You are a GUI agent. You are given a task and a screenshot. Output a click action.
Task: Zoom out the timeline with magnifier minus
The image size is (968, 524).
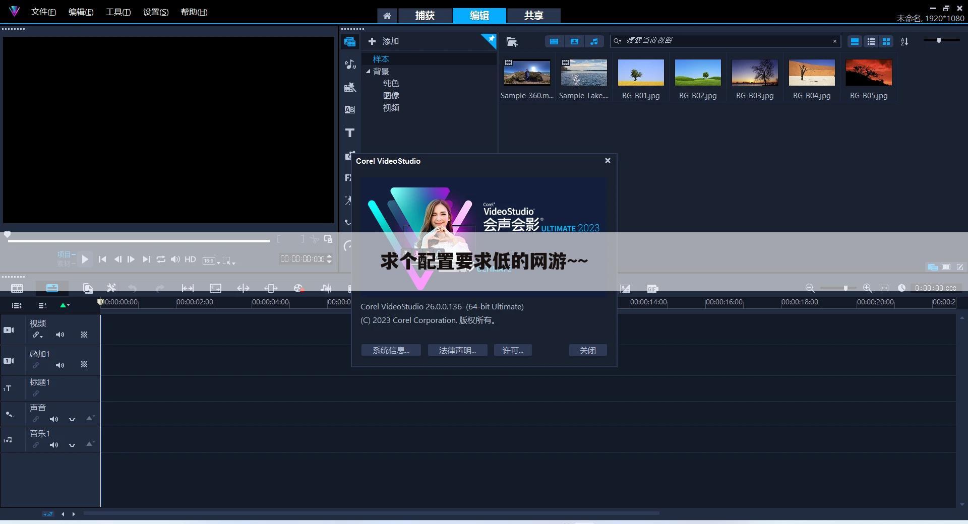tap(810, 288)
